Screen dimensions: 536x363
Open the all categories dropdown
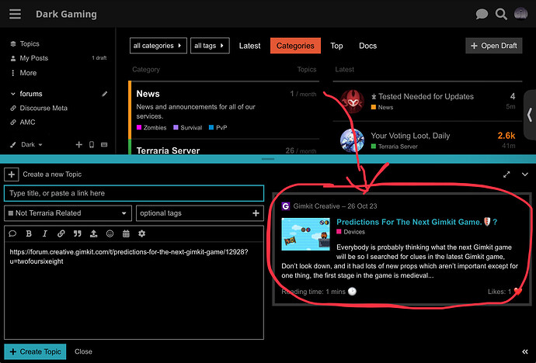click(x=158, y=46)
